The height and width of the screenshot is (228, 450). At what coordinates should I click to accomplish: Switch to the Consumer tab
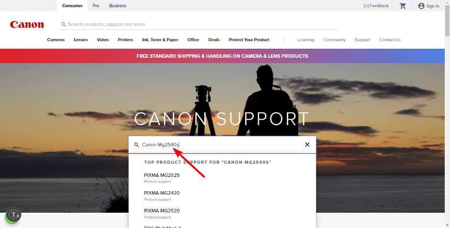(72, 6)
